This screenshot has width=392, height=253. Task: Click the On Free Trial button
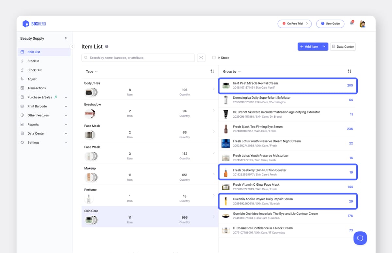coord(294,24)
